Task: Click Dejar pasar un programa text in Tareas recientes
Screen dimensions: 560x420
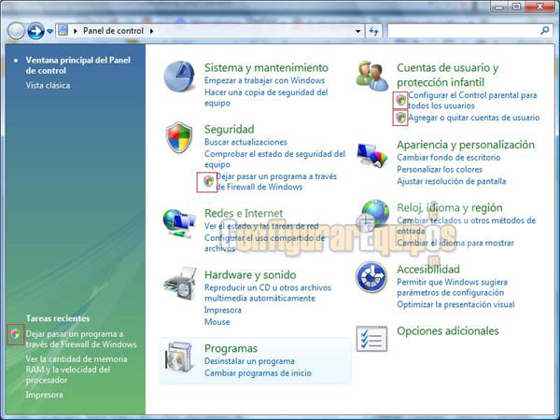Action: tap(81, 339)
